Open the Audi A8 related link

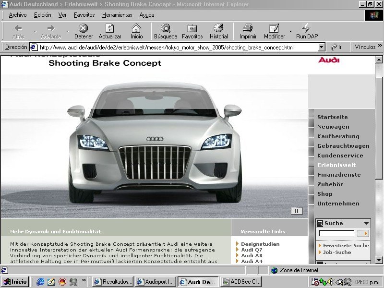(252, 255)
